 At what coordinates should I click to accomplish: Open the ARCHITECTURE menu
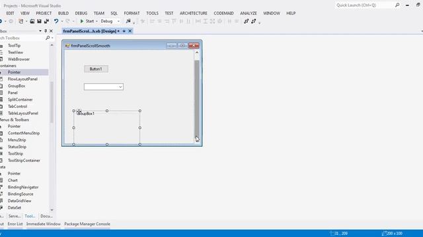pos(194,13)
